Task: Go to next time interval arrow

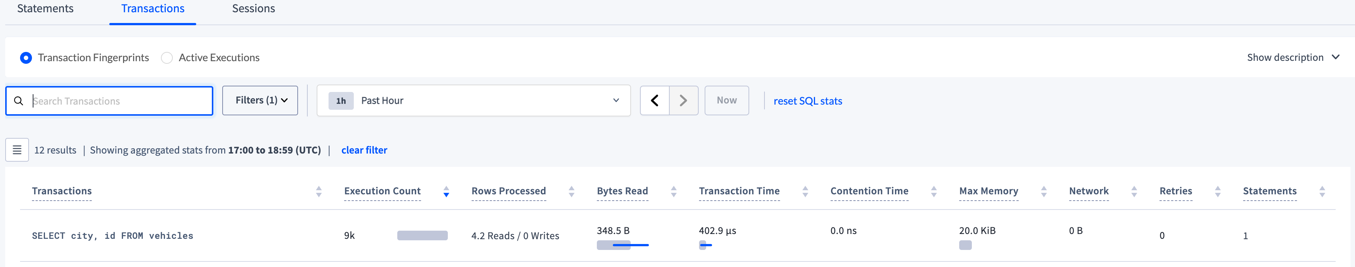Action: click(683, 100)
